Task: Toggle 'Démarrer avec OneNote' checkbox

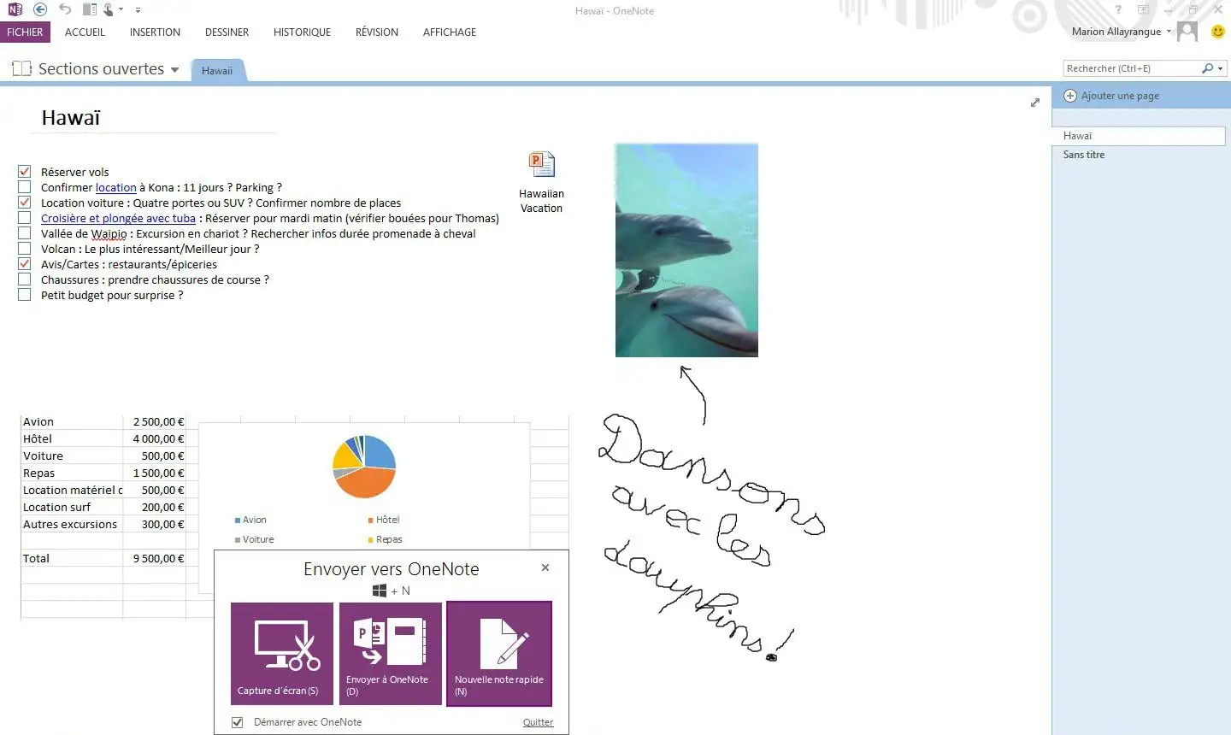Action: tap(238, 722)
